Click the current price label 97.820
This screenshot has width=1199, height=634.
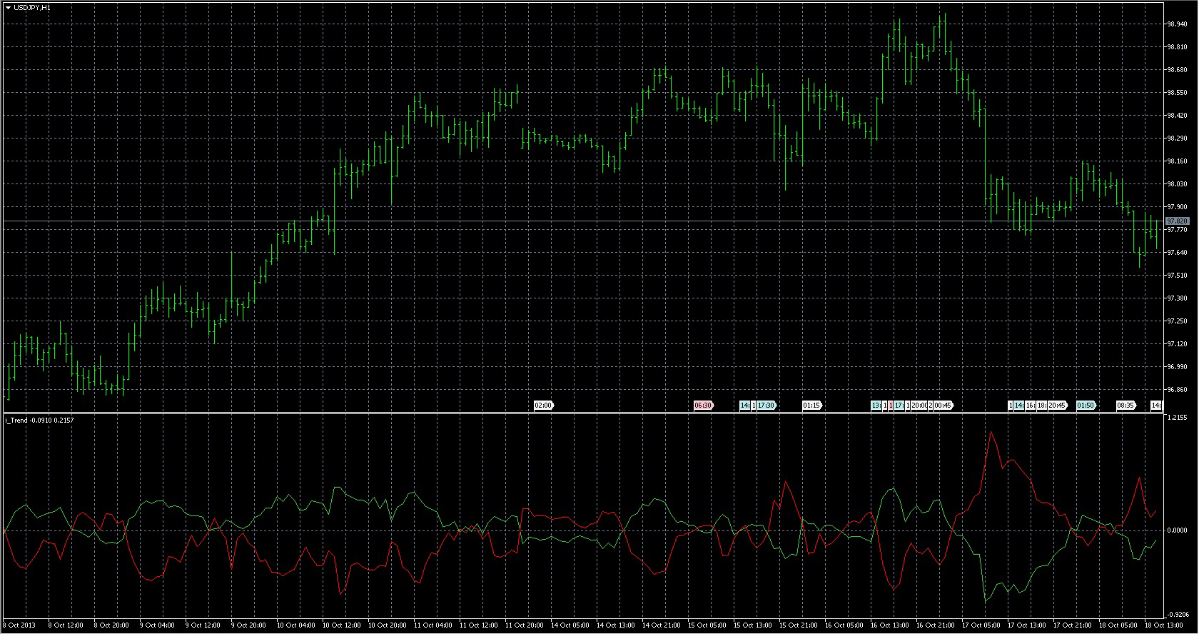[1177, 221]
